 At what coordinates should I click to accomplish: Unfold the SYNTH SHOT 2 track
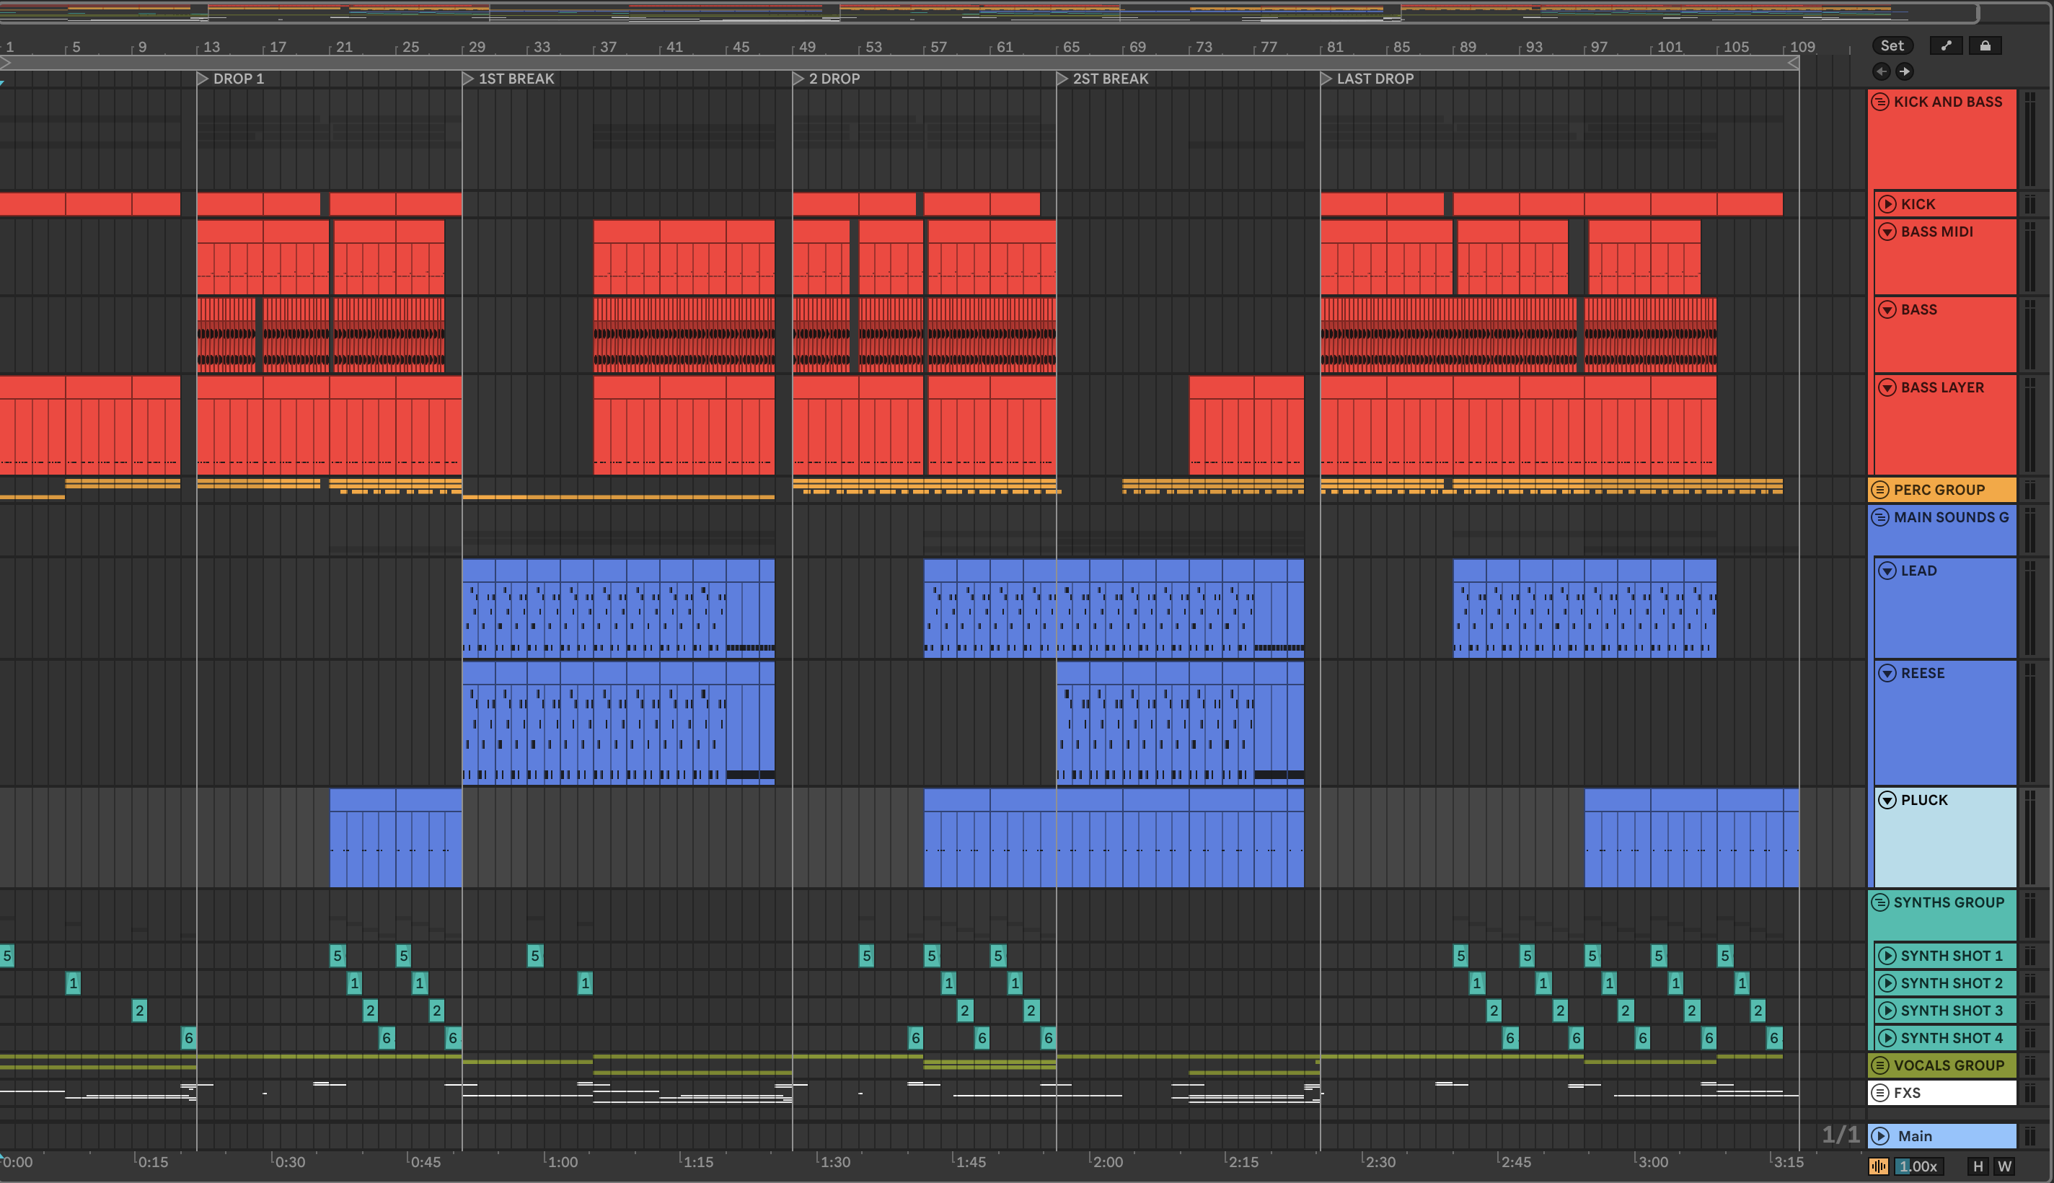coord(1887,984)
